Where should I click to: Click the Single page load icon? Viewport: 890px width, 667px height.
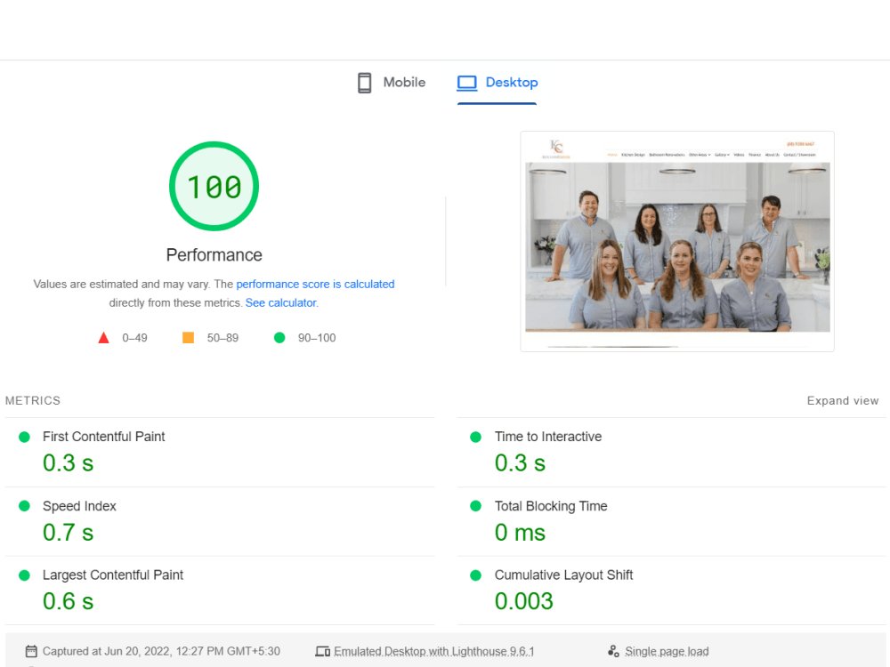pos(613,651)
